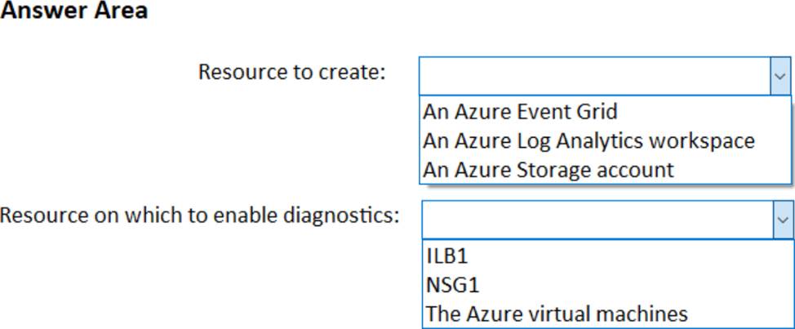Select The Azure virtual machines option
Viewport: 795px width, 329px height.
557,313
